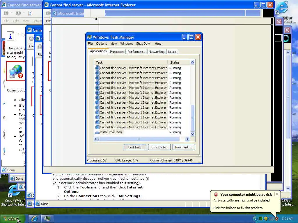Click the task list horizontal scroll left arrow

96,139
